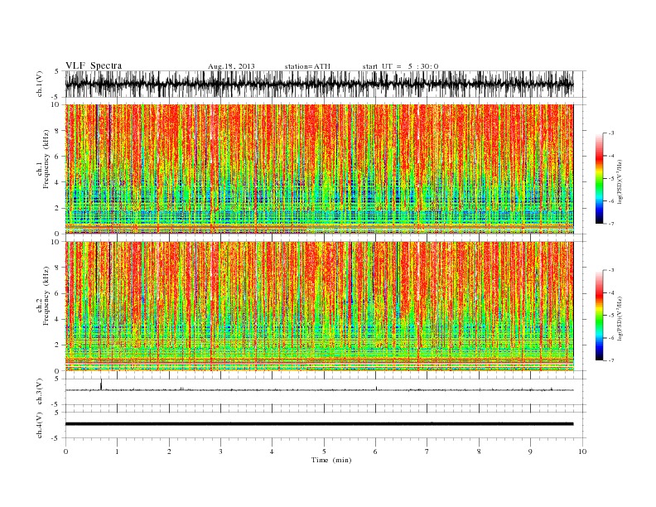656x507 pixels.
Task: Select the date text "Aug.18, 2013"
Action: tap(231, 66)
